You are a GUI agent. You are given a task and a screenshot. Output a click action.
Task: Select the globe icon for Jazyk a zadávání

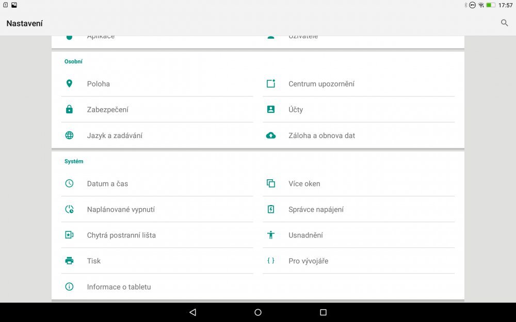(69, 135)
